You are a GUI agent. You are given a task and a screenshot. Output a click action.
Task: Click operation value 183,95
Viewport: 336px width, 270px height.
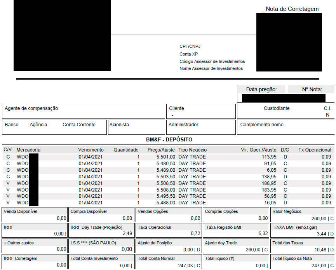[269, 190]
